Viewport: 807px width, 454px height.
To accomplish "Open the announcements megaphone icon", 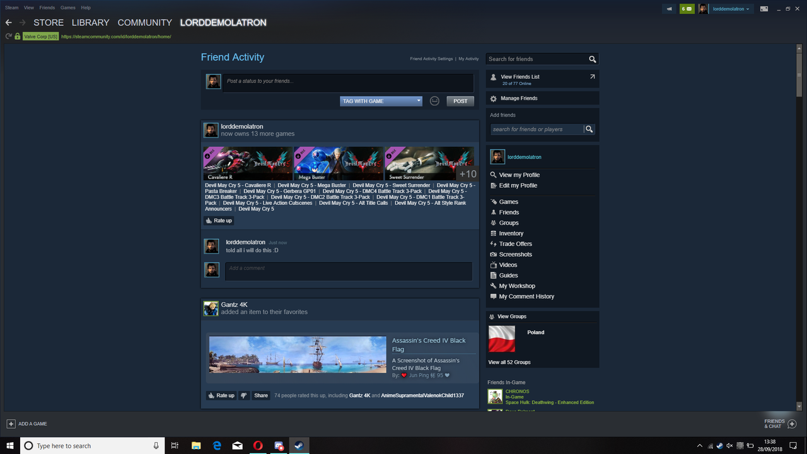I will coord(670,9).
